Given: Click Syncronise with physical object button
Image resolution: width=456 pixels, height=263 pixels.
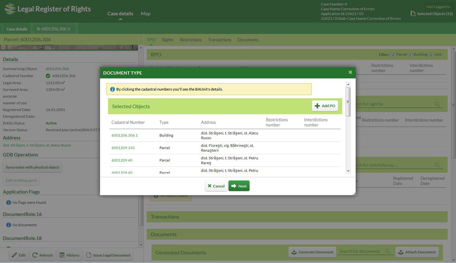Looking at the screenshot, I should coord(32,167).
